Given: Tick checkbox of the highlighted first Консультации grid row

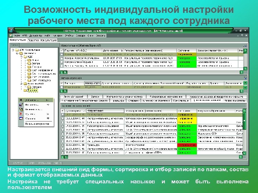Looking at the screenshot, I should 62,54.
